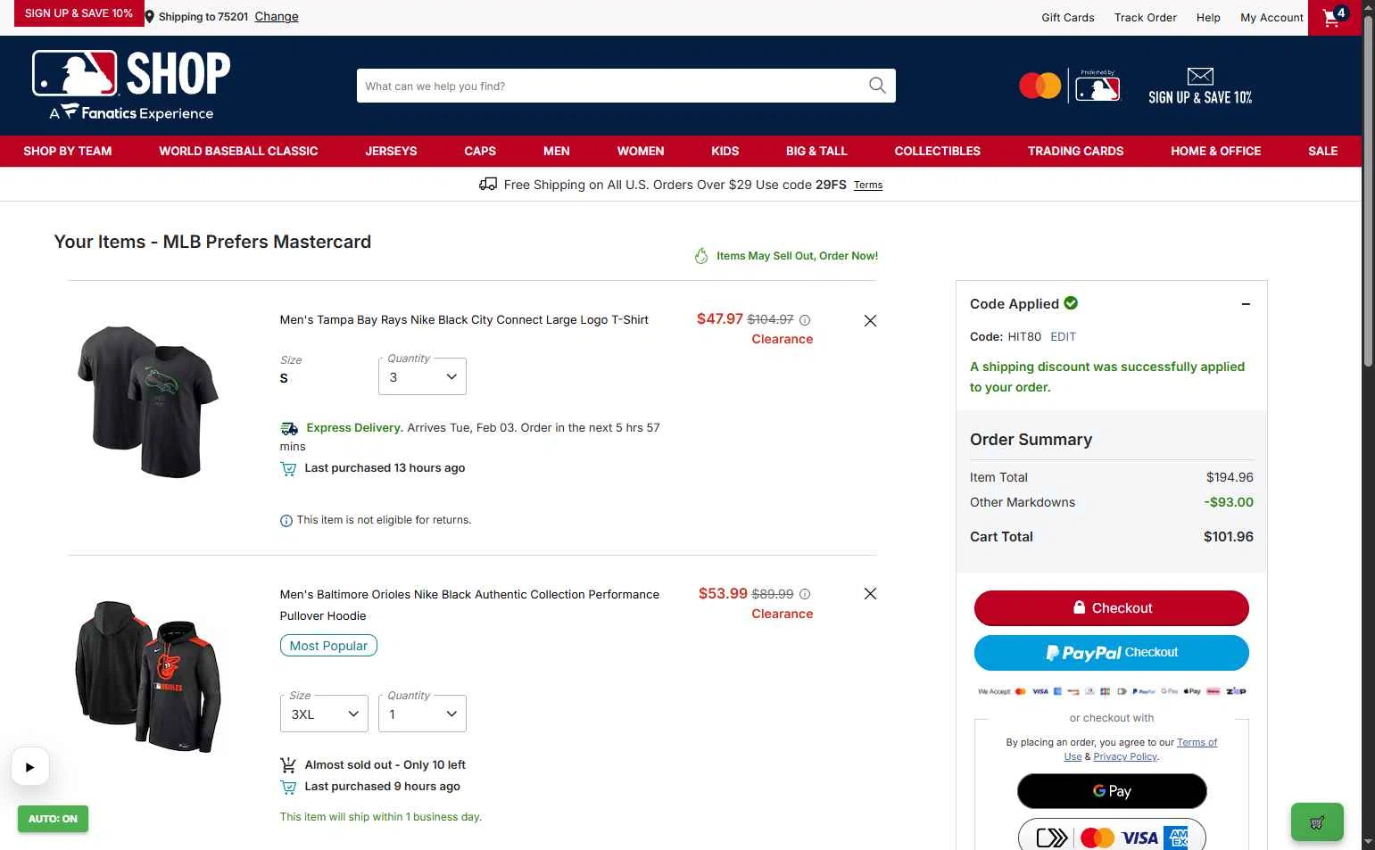The height and width of the screenshot is (850, 1375).
Task: Open the Trading Cards menu
Action: pos(1075,151)
